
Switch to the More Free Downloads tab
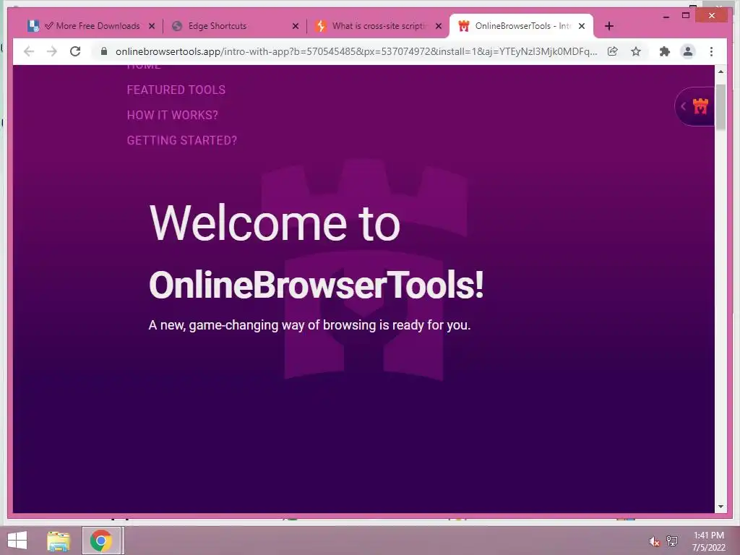point(92,26)
